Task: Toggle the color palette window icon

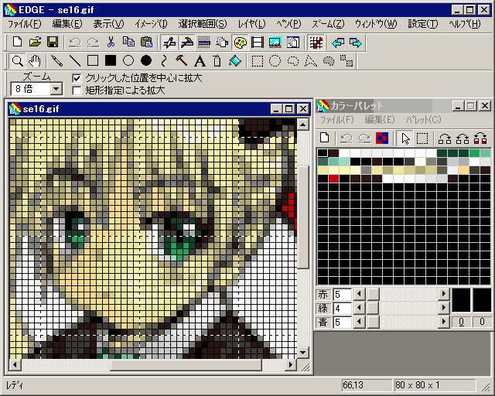Action: click(241, 43)
